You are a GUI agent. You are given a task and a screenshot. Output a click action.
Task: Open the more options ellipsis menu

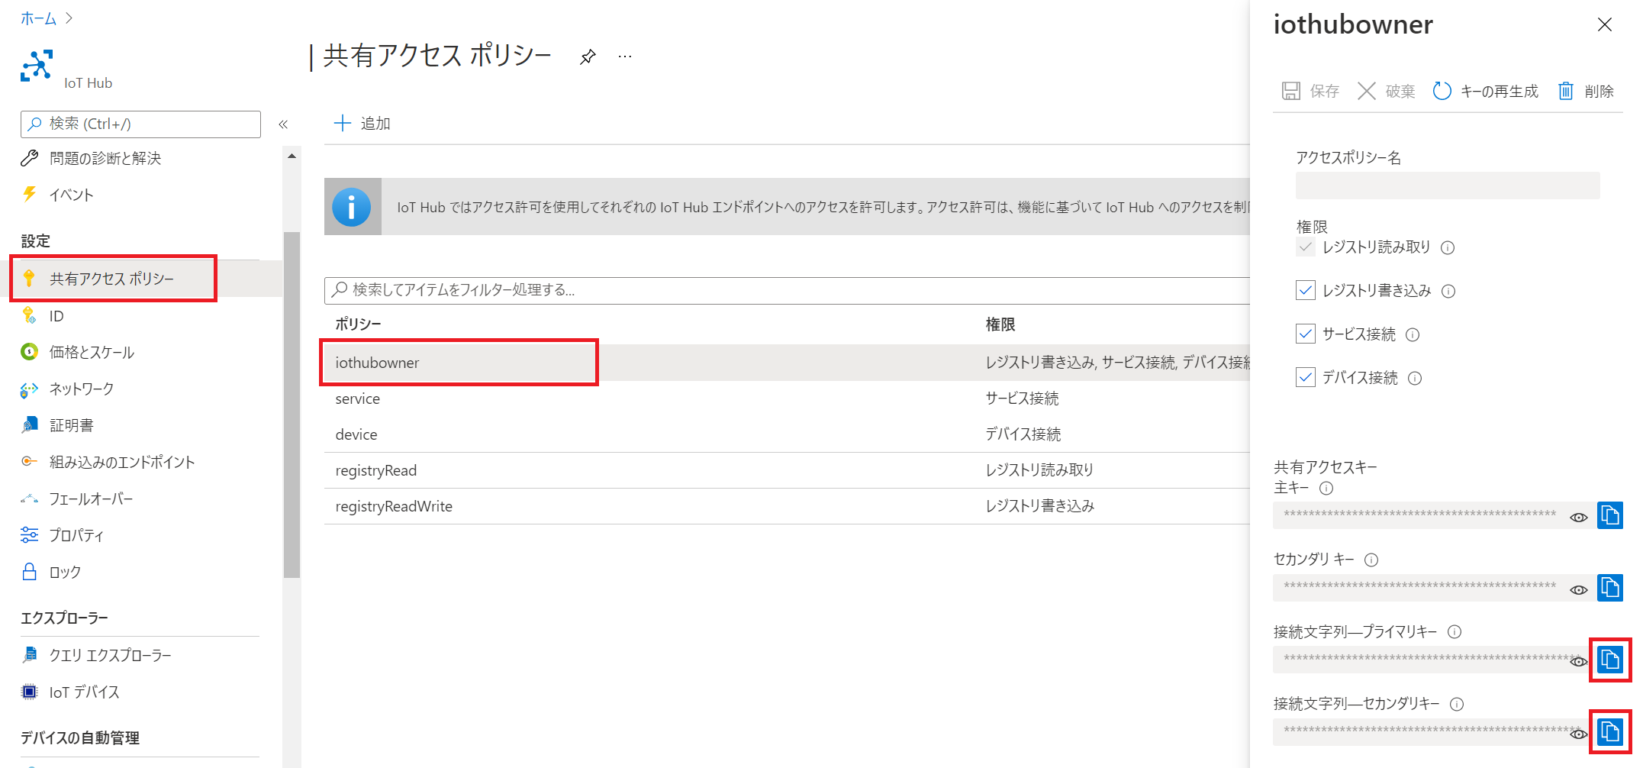625,56
